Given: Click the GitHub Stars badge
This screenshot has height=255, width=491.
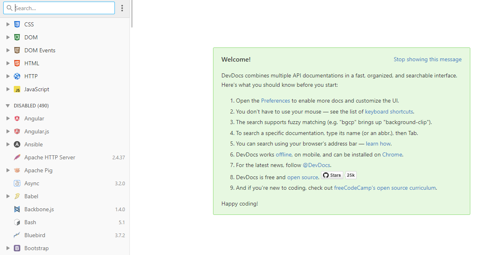Looking at the screenshot, I should 332,175.
